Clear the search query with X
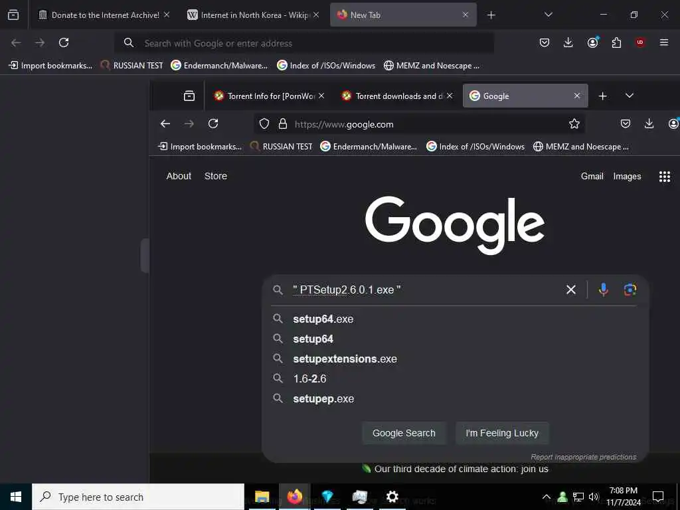Image resolution: width=680 pixels, height=510 pixels. pyautogui.click(x=571, y=290)
